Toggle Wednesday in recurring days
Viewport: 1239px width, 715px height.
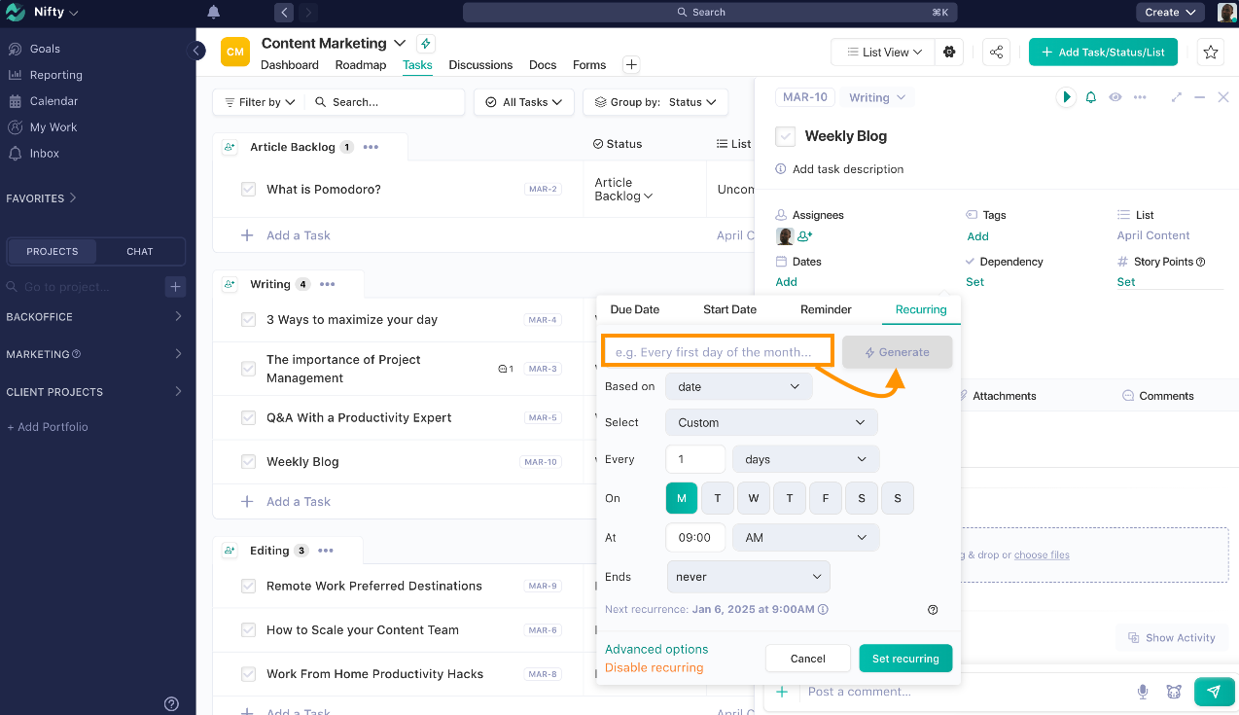[754, 498]
